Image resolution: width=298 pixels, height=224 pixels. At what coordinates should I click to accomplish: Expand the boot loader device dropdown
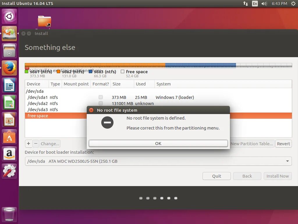pyautogui.click(x=288, y=161)
